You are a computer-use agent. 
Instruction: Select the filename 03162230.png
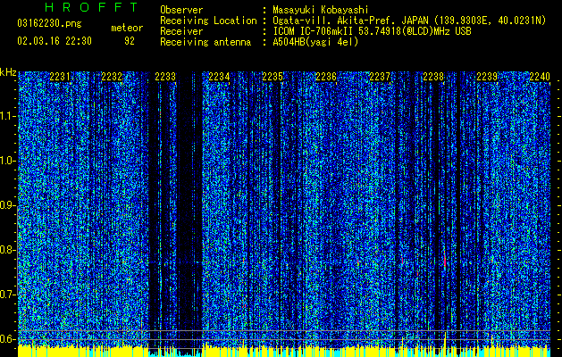(49, 24)
